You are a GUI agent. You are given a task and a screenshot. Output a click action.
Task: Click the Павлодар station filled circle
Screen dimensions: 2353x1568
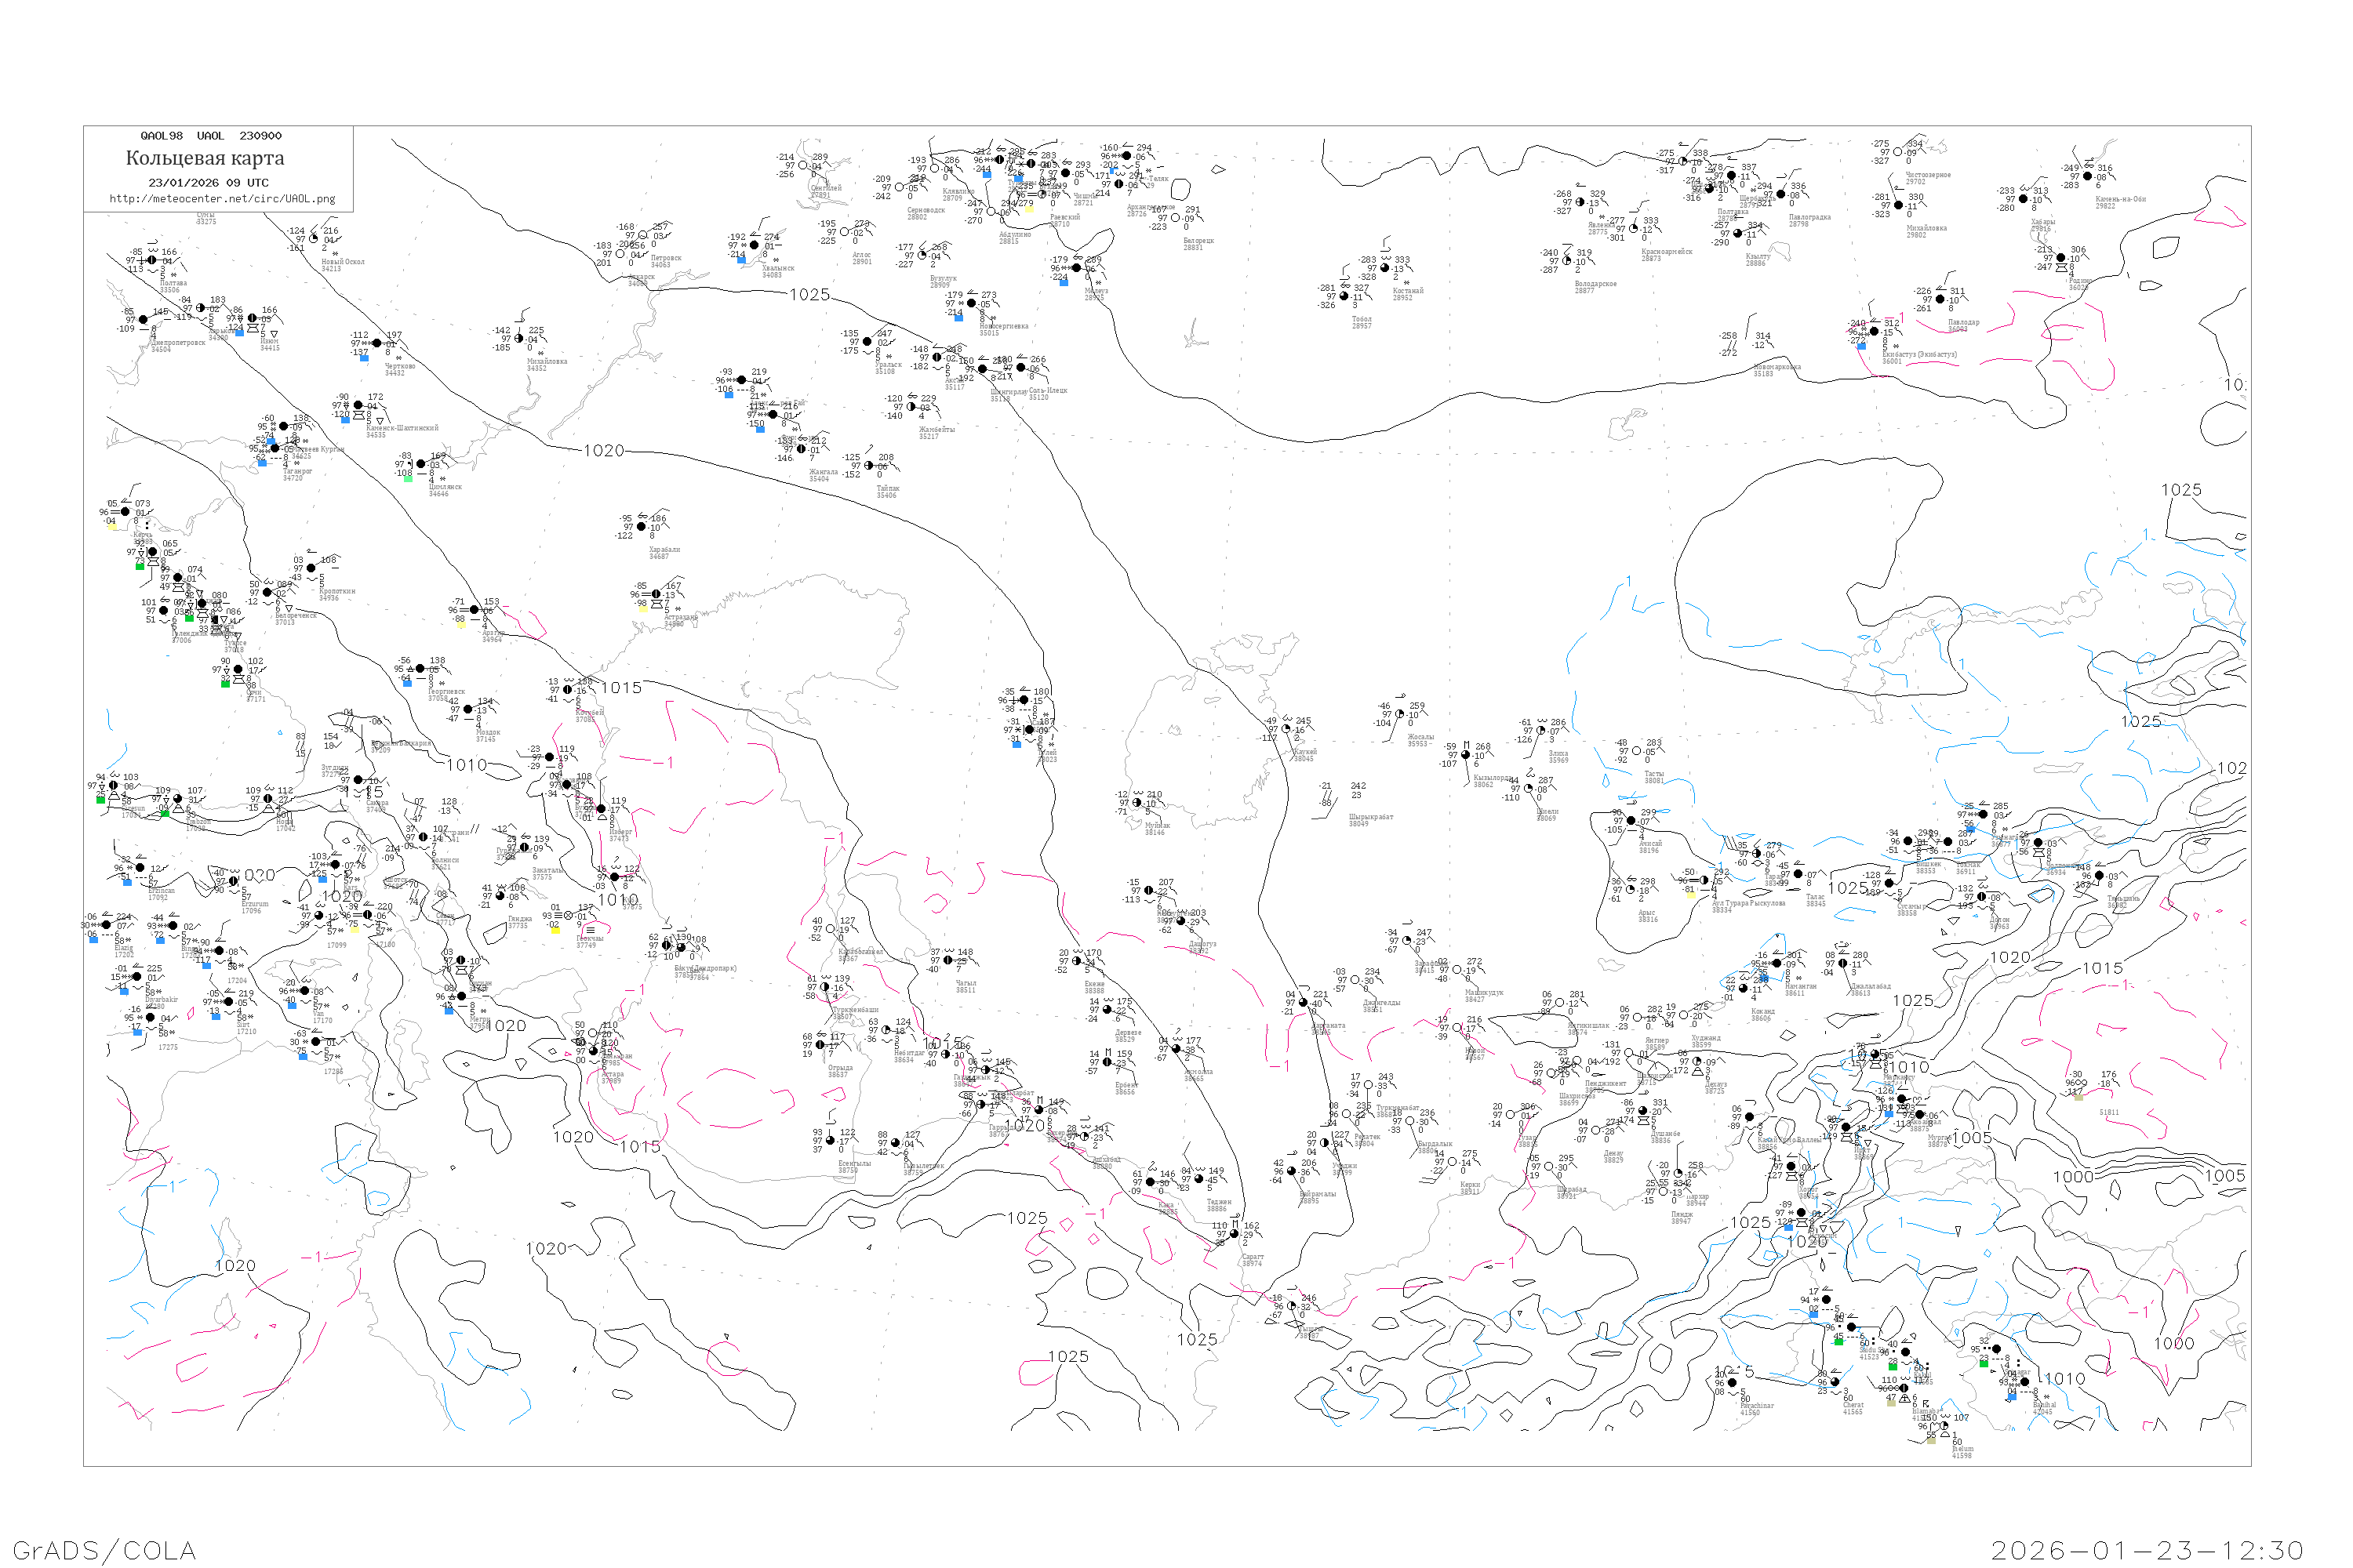point(1940,299)
